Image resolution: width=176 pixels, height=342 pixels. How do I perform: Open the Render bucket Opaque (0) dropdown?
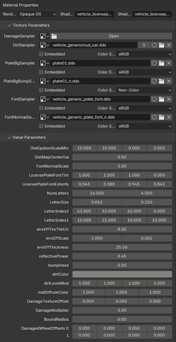[37, 14]
